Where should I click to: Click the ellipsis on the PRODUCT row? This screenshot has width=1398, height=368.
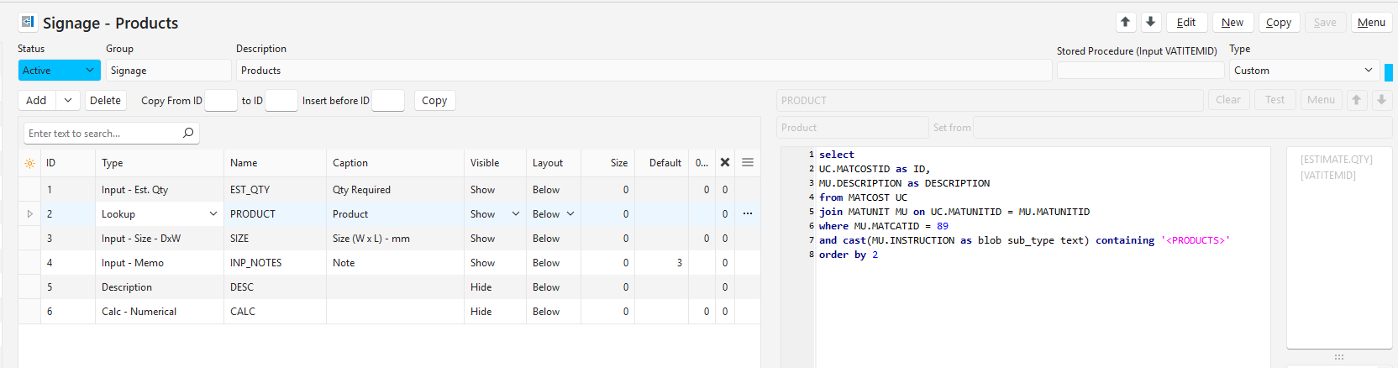coord(748,213)
